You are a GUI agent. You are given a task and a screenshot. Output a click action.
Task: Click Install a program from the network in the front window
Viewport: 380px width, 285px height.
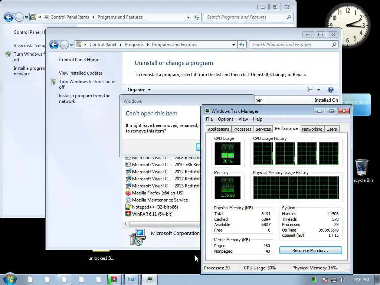(x=85, y=99)
